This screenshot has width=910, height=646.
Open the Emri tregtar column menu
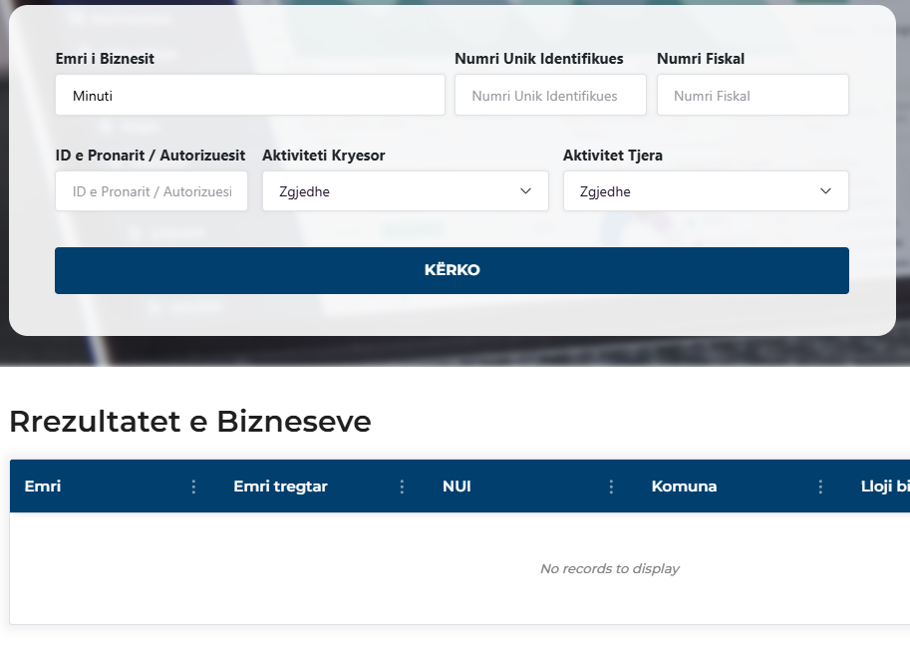402,486
